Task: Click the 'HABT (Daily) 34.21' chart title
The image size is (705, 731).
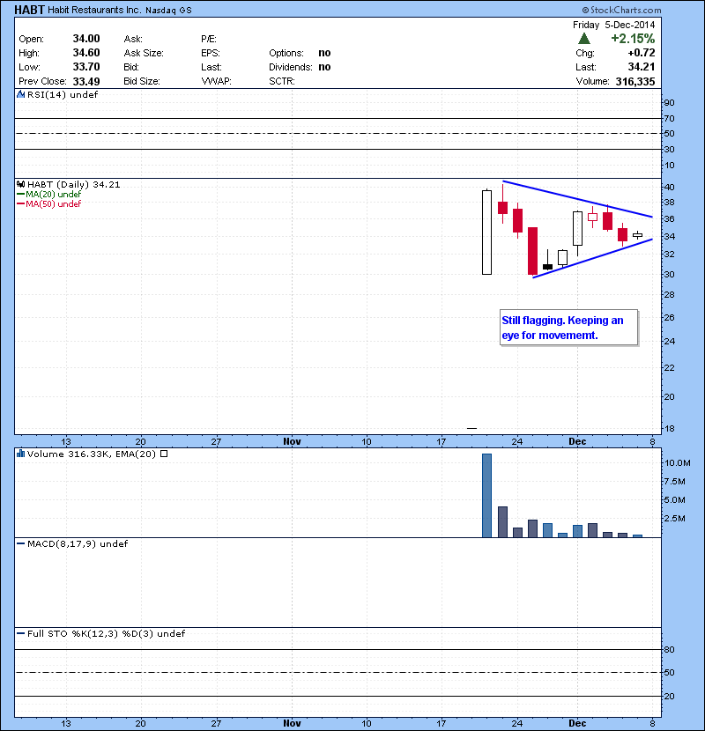Action: 74,185
